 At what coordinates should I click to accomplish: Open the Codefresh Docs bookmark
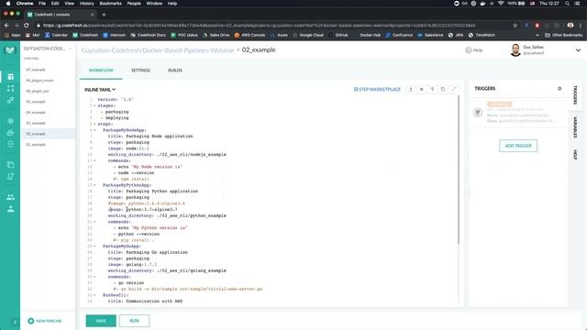pos(149,35)
